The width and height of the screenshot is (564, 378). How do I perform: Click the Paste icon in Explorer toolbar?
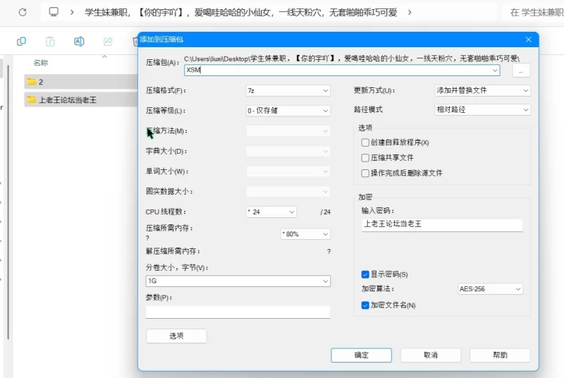[50, 42]
